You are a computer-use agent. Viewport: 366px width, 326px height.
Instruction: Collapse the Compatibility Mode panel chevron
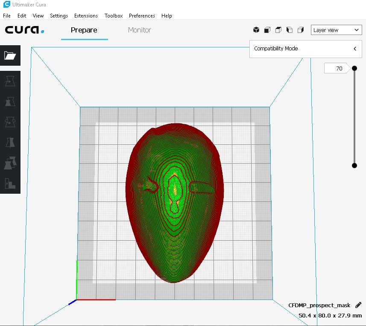[355, 49]
